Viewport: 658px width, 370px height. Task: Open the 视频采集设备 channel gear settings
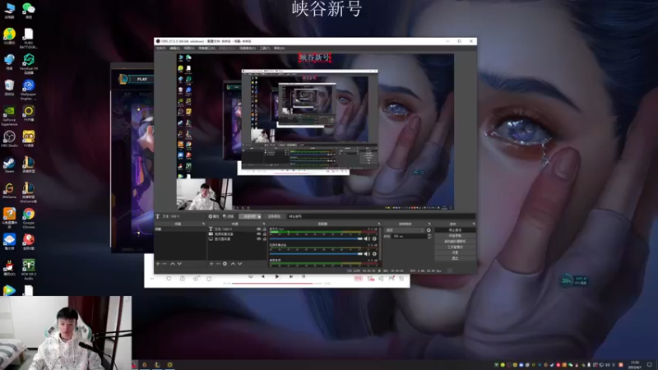(374, 254)
